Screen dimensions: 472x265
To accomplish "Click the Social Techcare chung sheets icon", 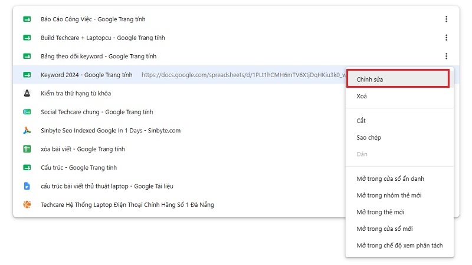I will pos(27,112).
